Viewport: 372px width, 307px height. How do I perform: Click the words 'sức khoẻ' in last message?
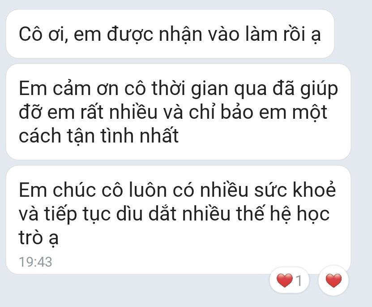pos(295,190)
